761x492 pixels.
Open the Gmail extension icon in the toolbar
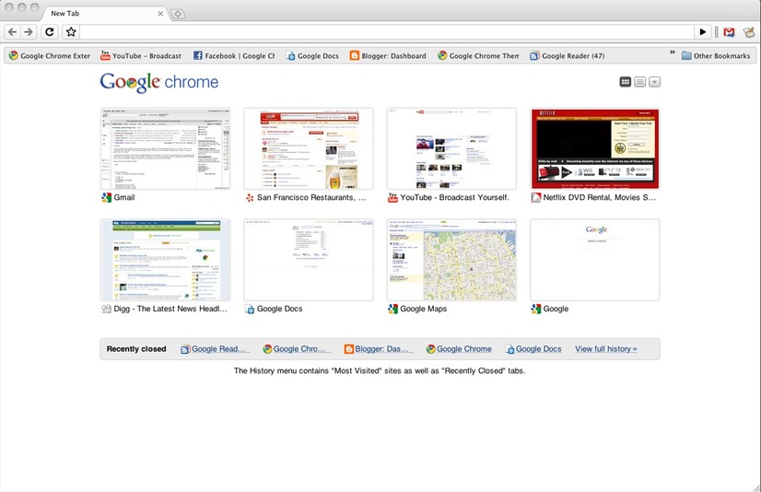pos(729,32)
